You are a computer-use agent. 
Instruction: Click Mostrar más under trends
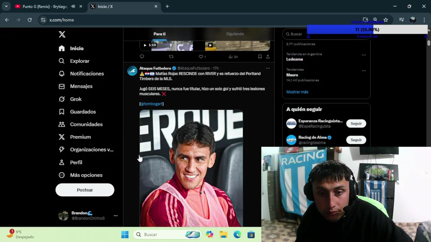click(x=297, y=92)
